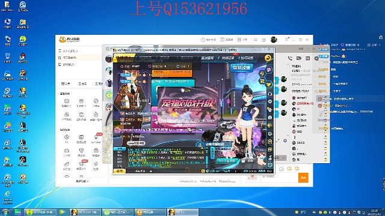
Task: Select the first channel tab in the game chat
Action: [120, 149]
